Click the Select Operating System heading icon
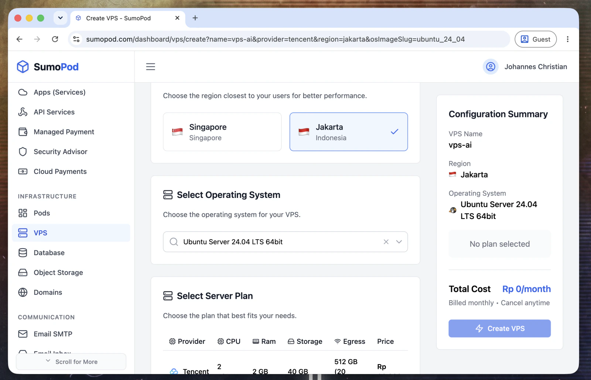The image size is (591, 380). pyautogui.click(x=168, y=195)
